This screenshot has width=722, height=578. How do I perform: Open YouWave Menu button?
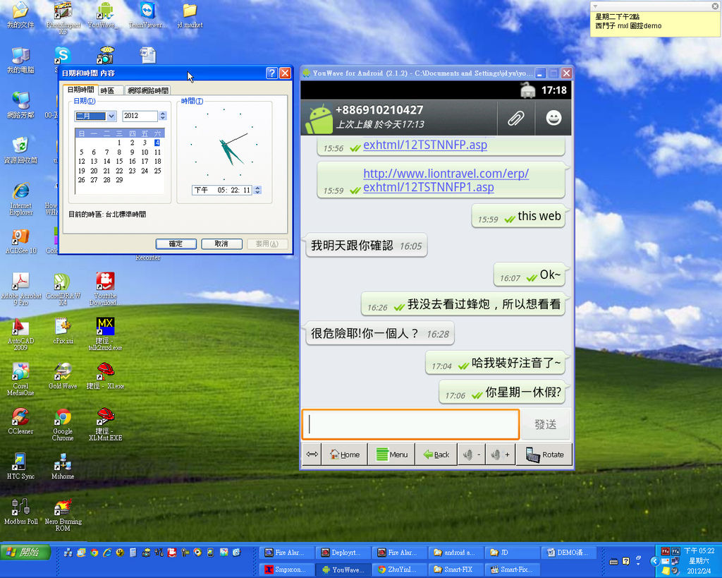(392, 454)
